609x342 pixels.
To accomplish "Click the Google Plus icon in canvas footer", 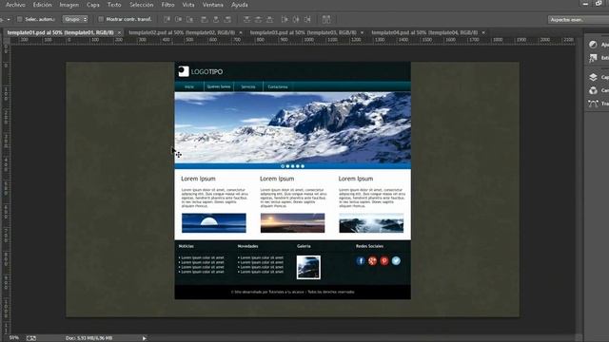I will [372, 260].
